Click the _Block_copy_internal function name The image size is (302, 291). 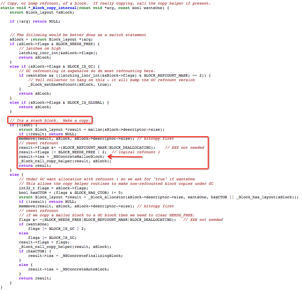[x=54, y=8]
